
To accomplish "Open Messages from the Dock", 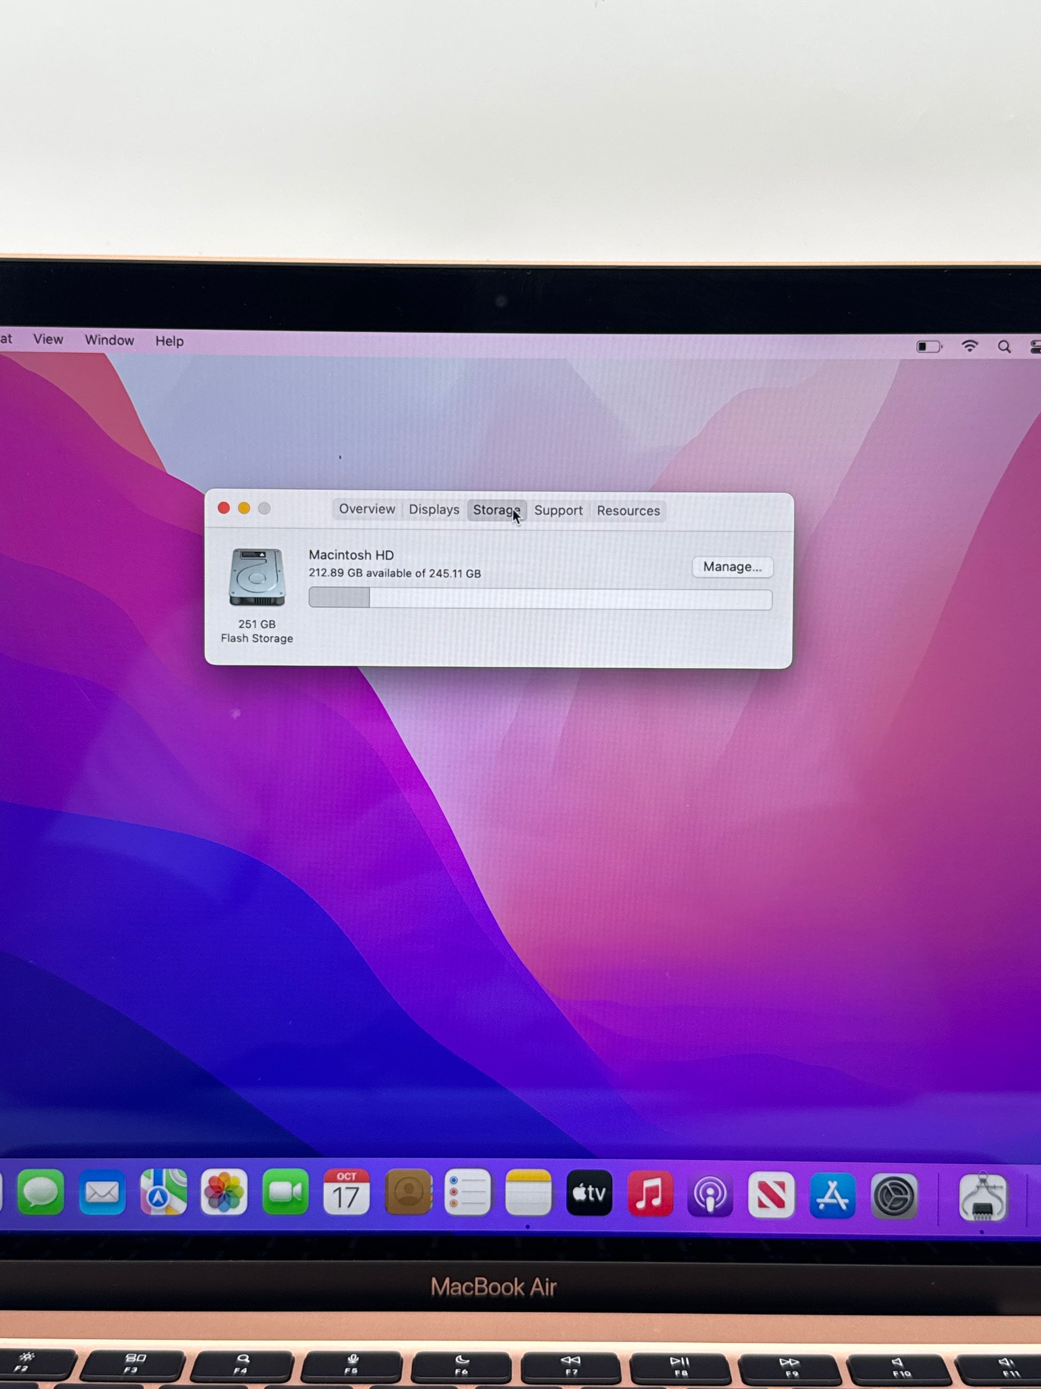I will point(41,1191).
